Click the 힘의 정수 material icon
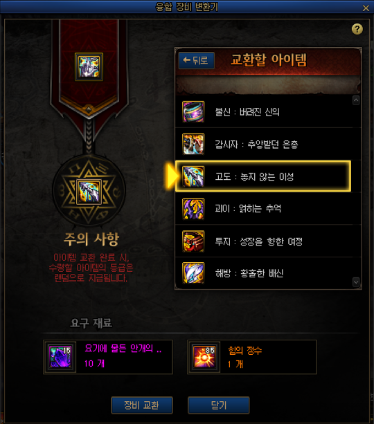This screenshot has width=374, height=424. click(x=204, y=357)
